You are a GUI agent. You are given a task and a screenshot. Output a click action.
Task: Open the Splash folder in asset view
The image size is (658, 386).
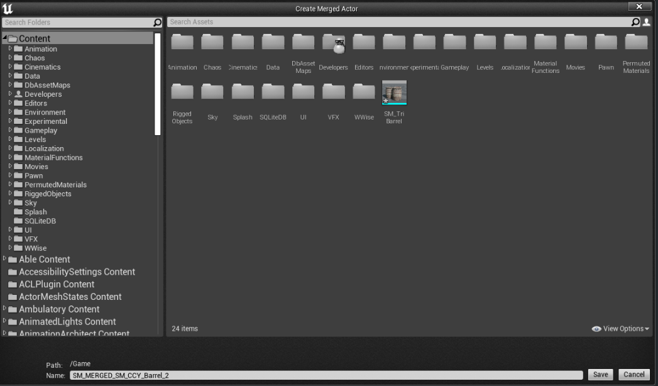pyautogui.click(x=243, y=92)
